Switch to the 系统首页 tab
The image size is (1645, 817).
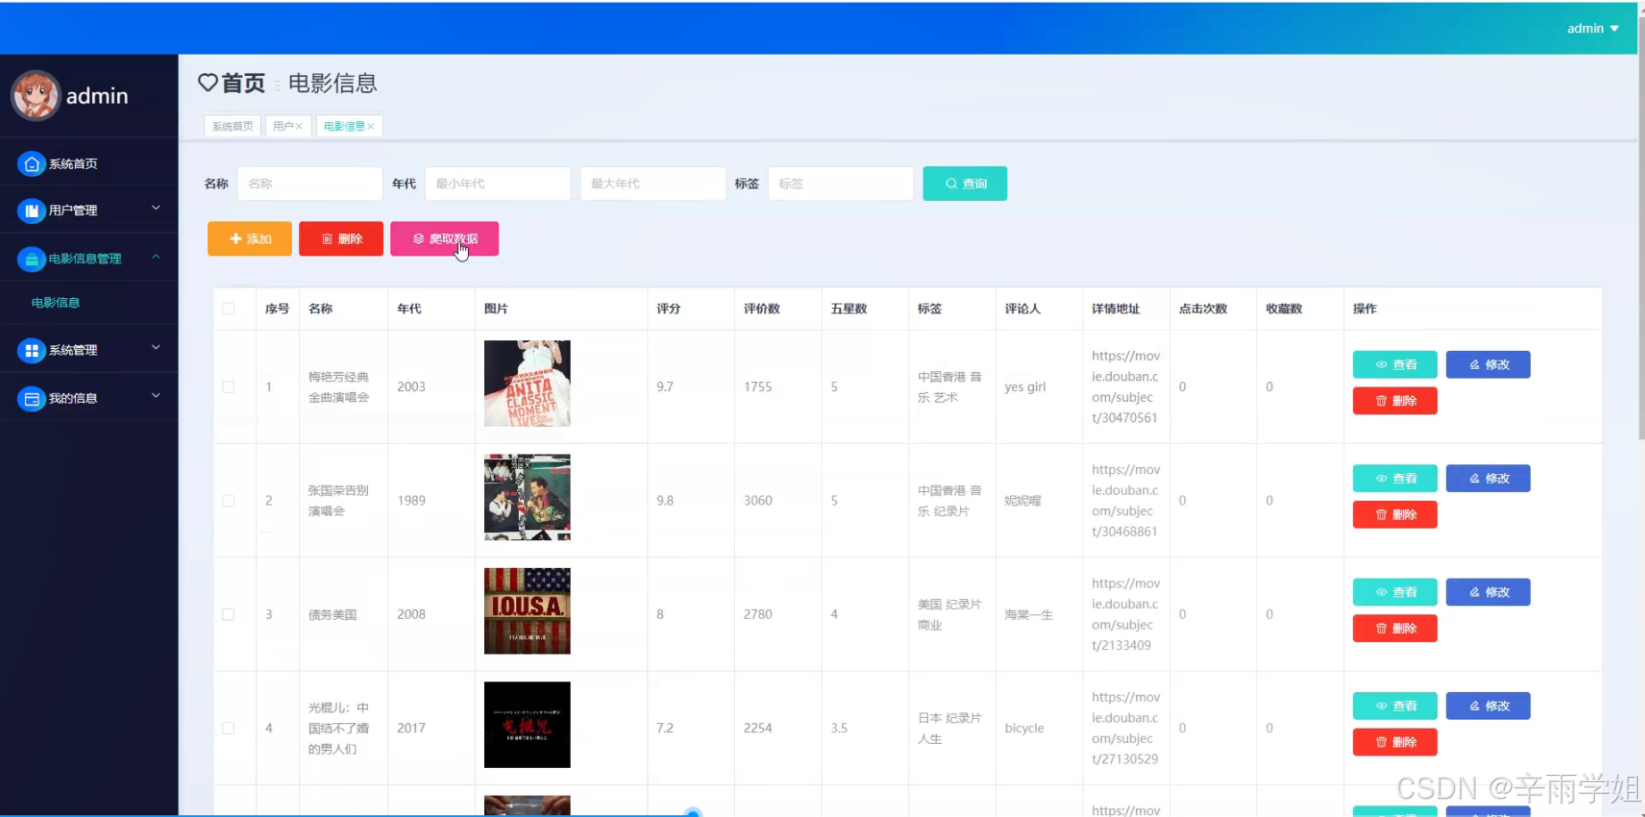click(232, 127)
